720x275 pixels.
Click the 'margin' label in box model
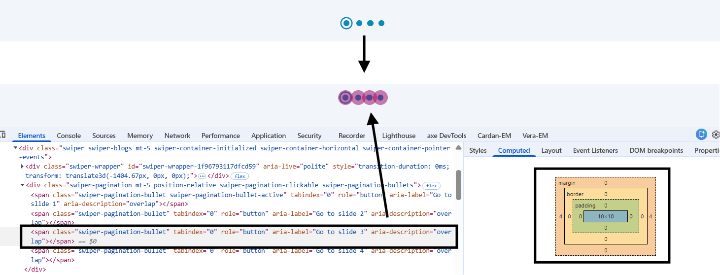click(567, 183)
